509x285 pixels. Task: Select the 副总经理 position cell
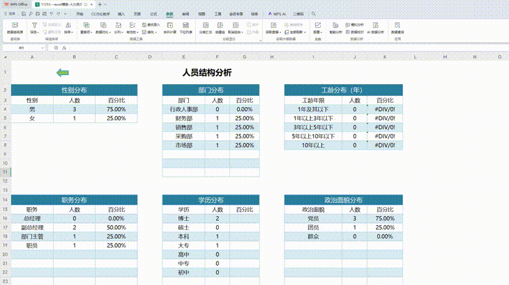pos(32,227)
